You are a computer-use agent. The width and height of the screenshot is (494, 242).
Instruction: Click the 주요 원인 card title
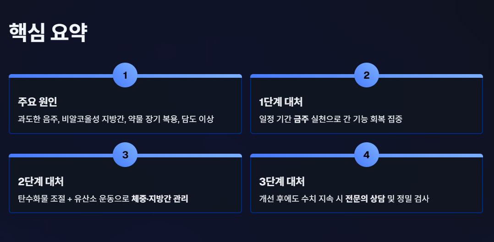(38, 102)
